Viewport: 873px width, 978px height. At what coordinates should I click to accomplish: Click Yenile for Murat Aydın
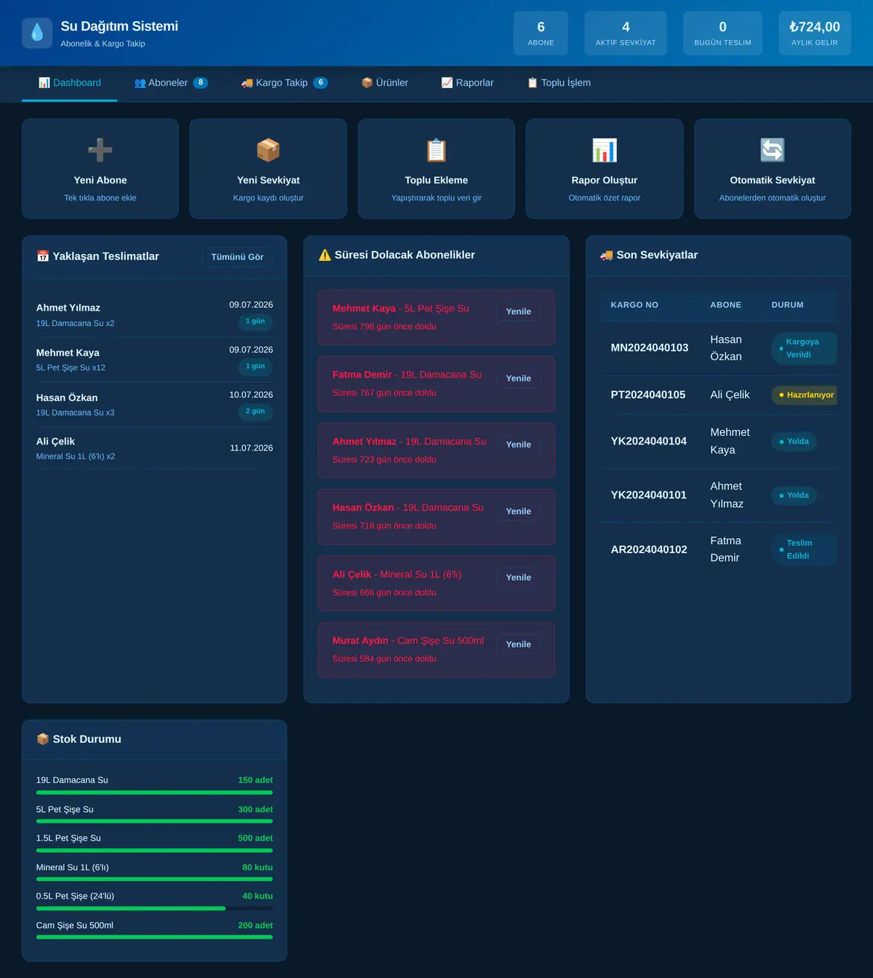click(x=519, y=645)
